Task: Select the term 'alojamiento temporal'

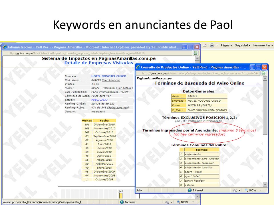Action: click(x=202, y=163)
